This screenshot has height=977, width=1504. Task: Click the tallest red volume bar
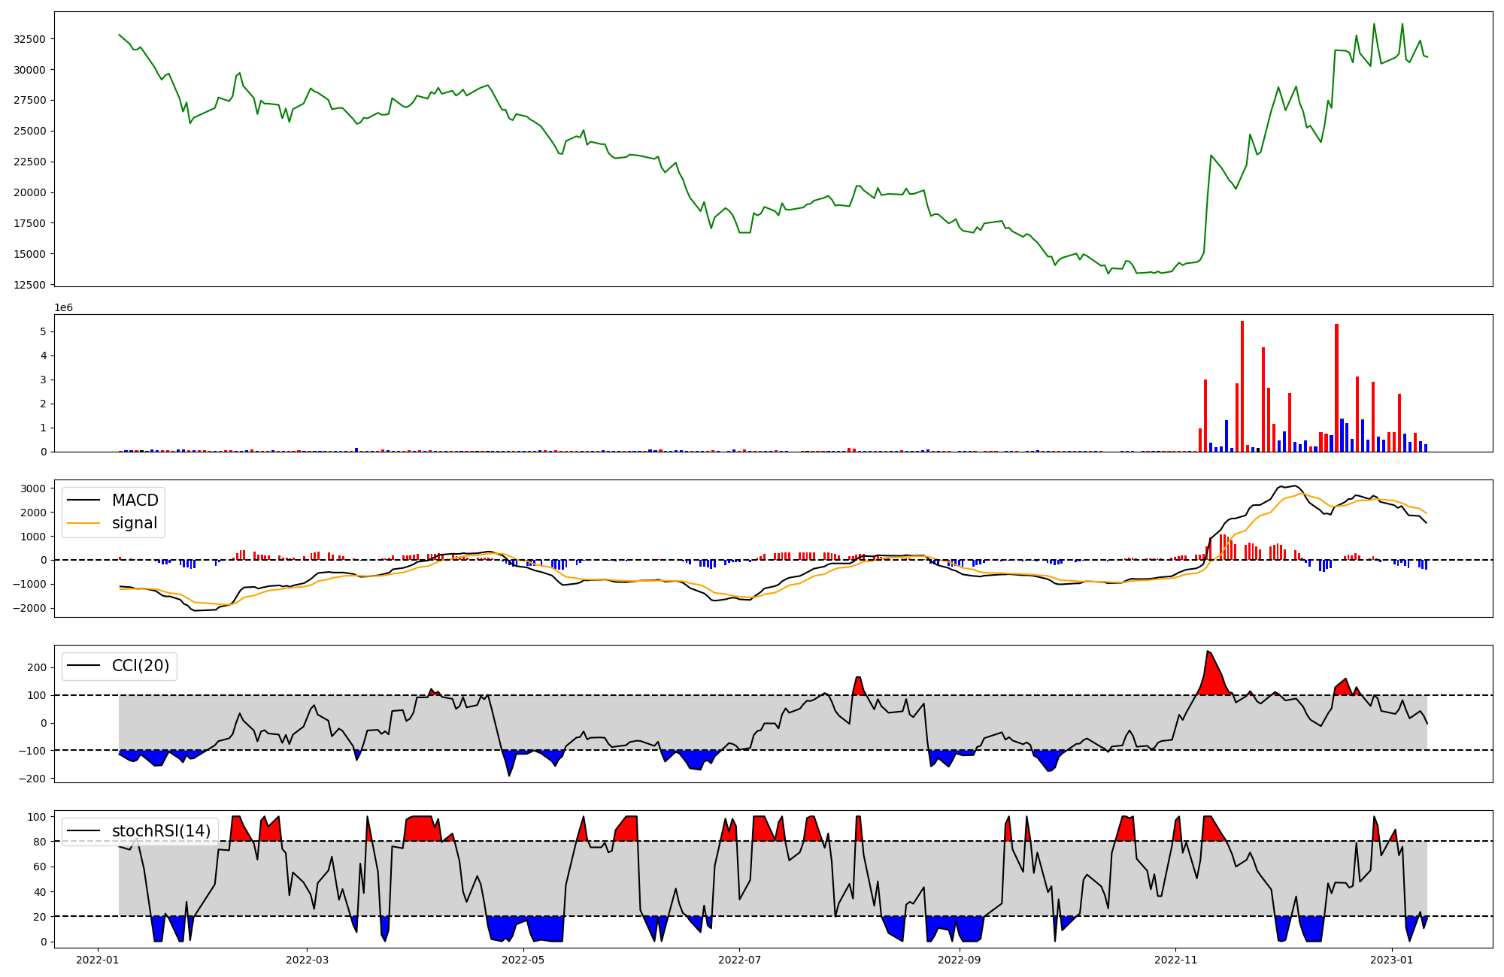1242,387
